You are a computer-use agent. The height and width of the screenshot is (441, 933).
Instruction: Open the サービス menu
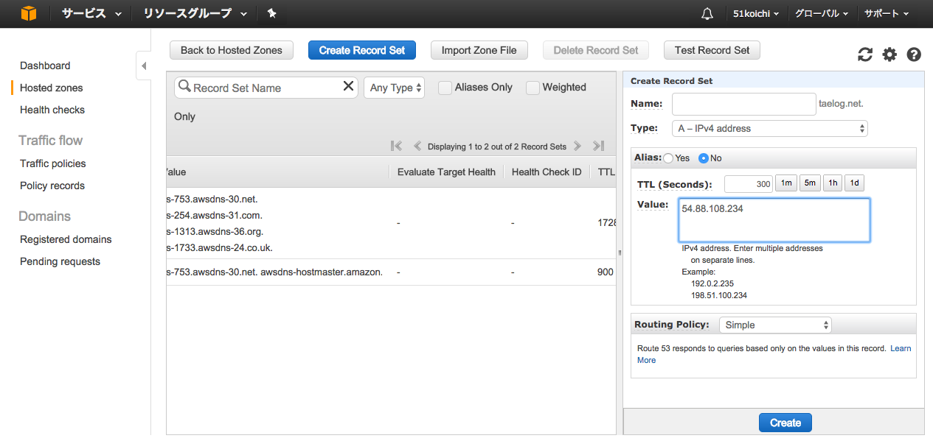pos(91,13)
